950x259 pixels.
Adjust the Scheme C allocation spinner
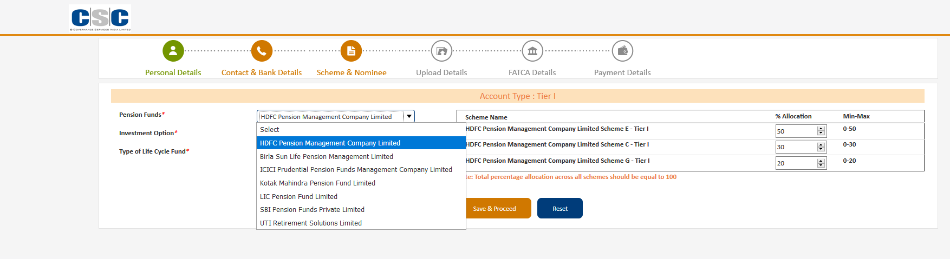click(x=821, y=147)
